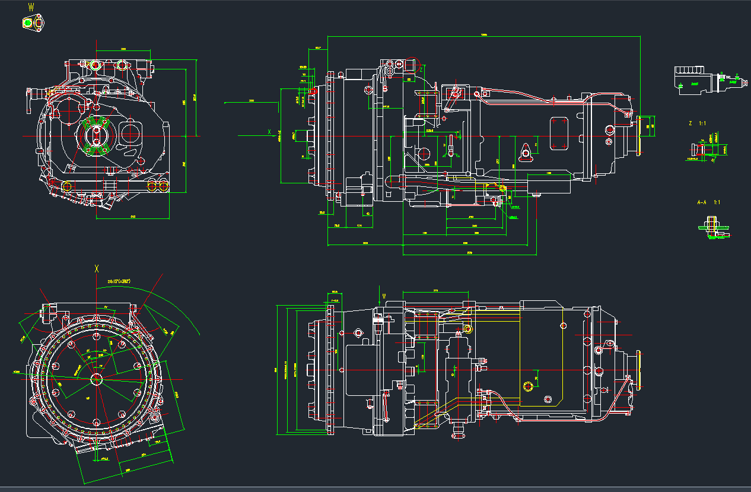Click the Z 1:1 detail view title
751x492 pixels.
click(x=697, y=123)
